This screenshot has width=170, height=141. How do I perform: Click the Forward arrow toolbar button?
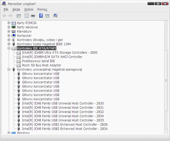(x=11, y=16)
